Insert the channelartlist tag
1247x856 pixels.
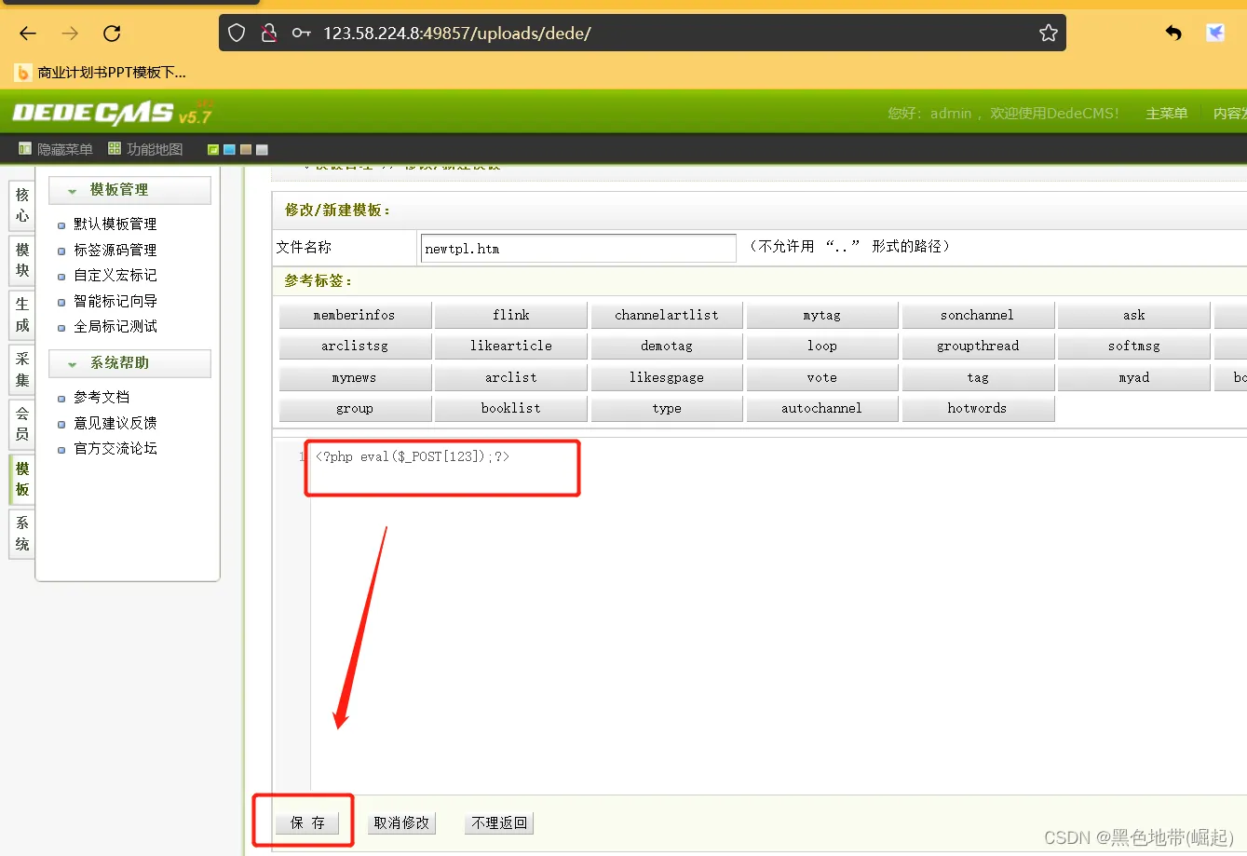pos(667,316)
